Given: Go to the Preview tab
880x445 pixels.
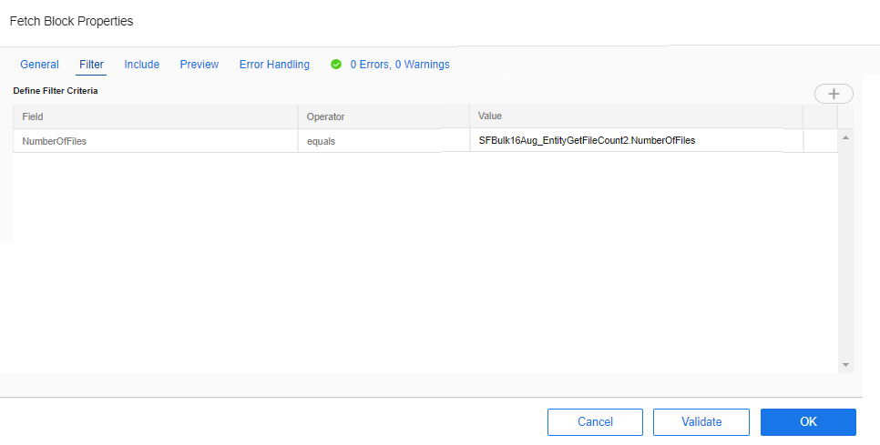Looking at the screenshot, I should coord(200,65).
